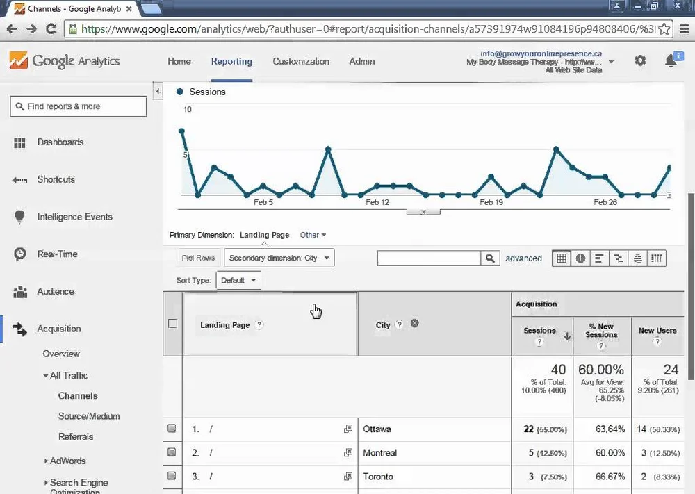This screenshot has width=695, height=494.
Task: Expand the AdWords tree item
Action: coord(46,461)
